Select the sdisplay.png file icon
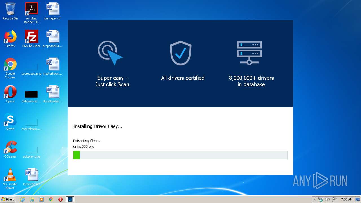 (31, 152)
